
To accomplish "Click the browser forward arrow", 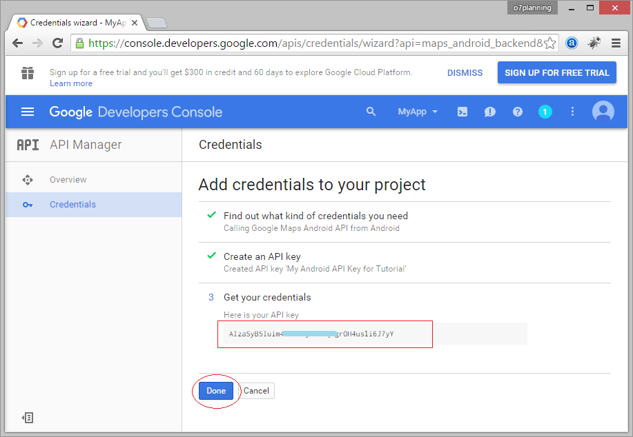I will click(37, 43).
